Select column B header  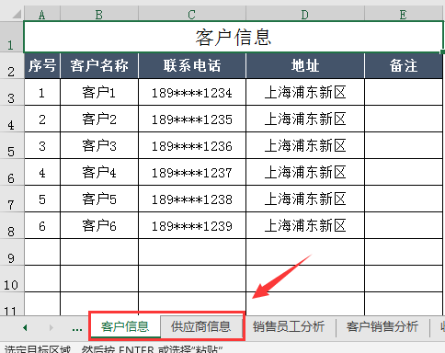(x=99, y=15)
